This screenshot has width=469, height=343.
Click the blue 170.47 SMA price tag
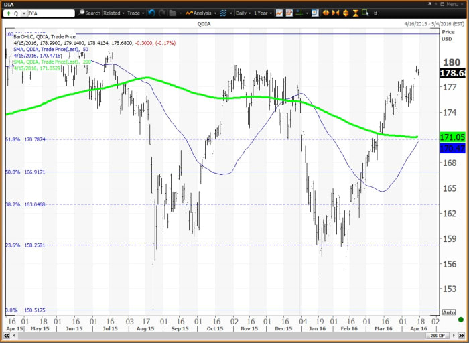[x=452, y=148]
